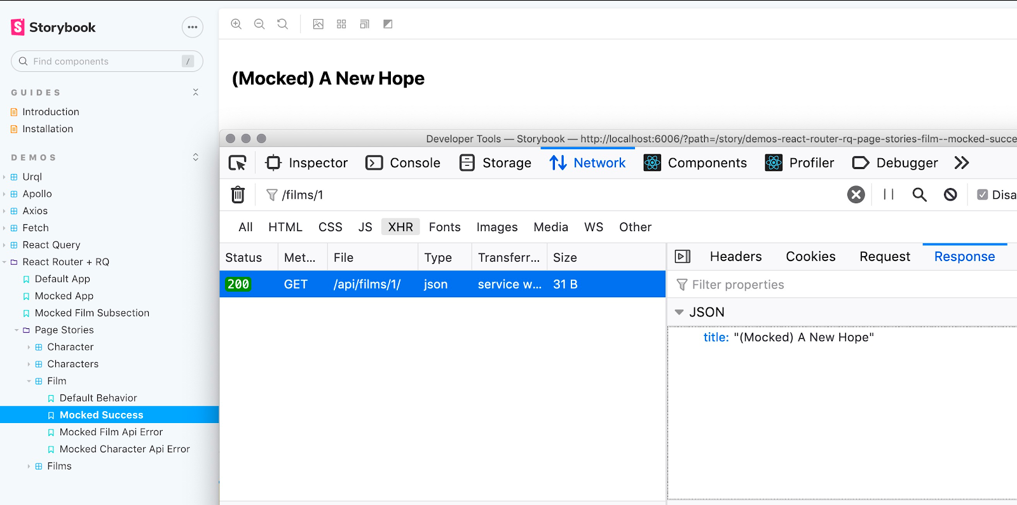This screenshot has height=505, width=1017.
Task: Collapse the request details pane icon
Action: (x=683, y=257)
